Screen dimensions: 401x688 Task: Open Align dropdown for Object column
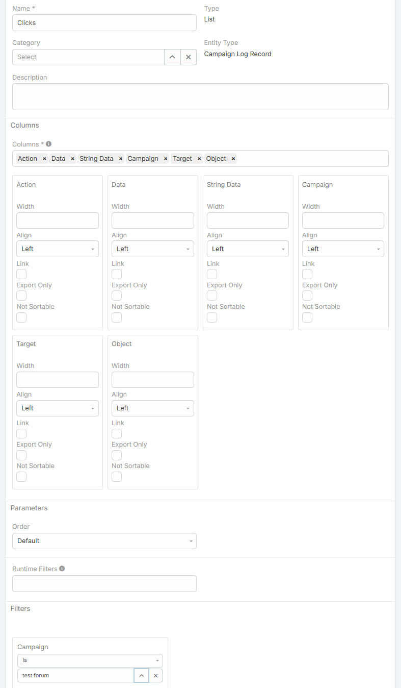click(153, 408)
